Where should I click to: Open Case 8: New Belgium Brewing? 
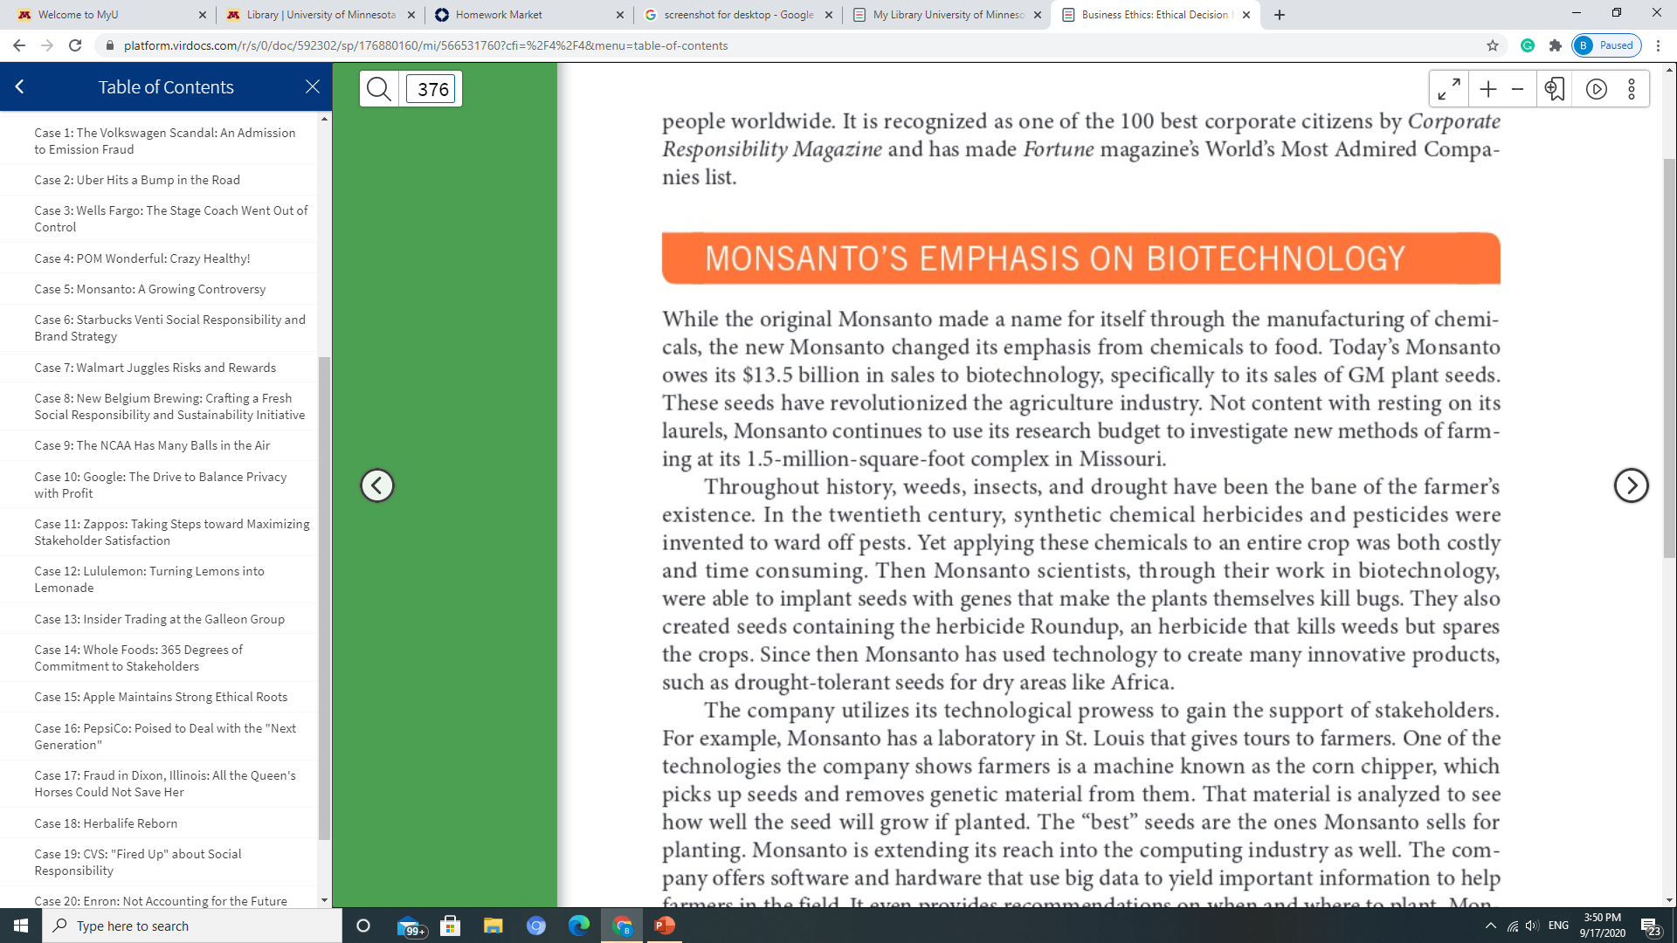pyautogui.click(x=170, y=406)
